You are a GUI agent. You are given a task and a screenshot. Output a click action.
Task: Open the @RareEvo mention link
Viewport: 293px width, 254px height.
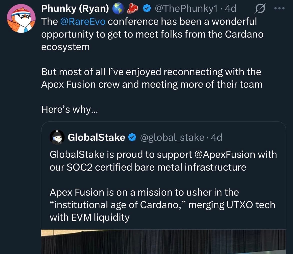[x=83, y=22]
